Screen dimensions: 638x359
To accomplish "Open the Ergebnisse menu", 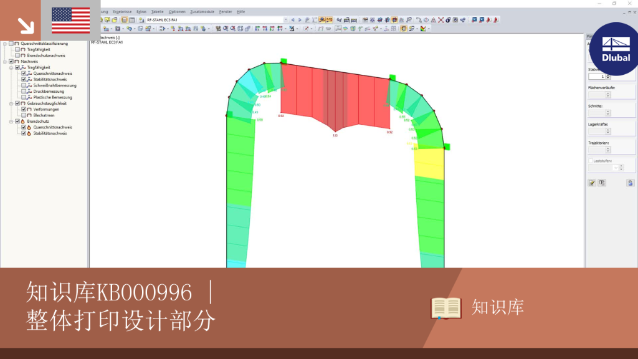I will tap(122, 12).
